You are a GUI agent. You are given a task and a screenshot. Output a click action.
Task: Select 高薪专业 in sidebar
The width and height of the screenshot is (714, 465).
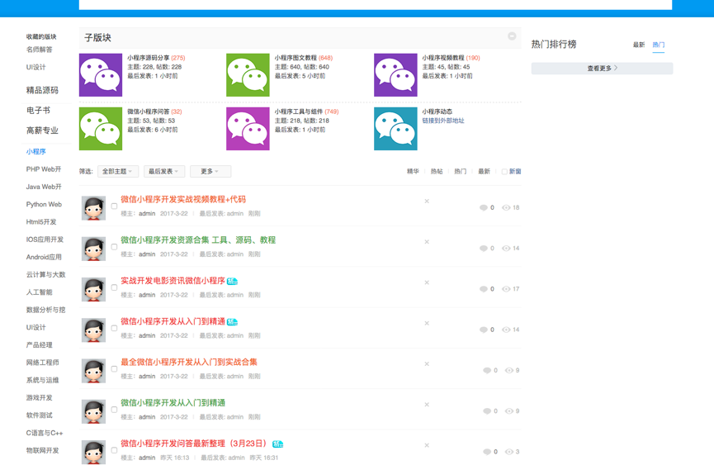click(x=42, y=130)
